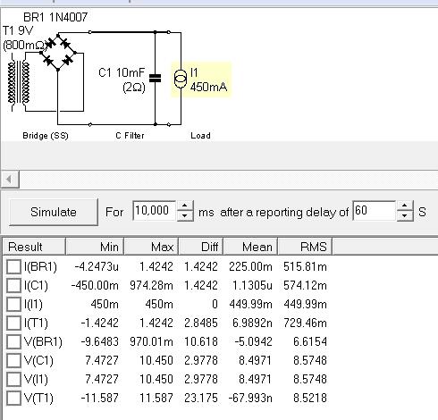Tick the V(C1) result checkbox
438x420 pixels.
[13, 360]
